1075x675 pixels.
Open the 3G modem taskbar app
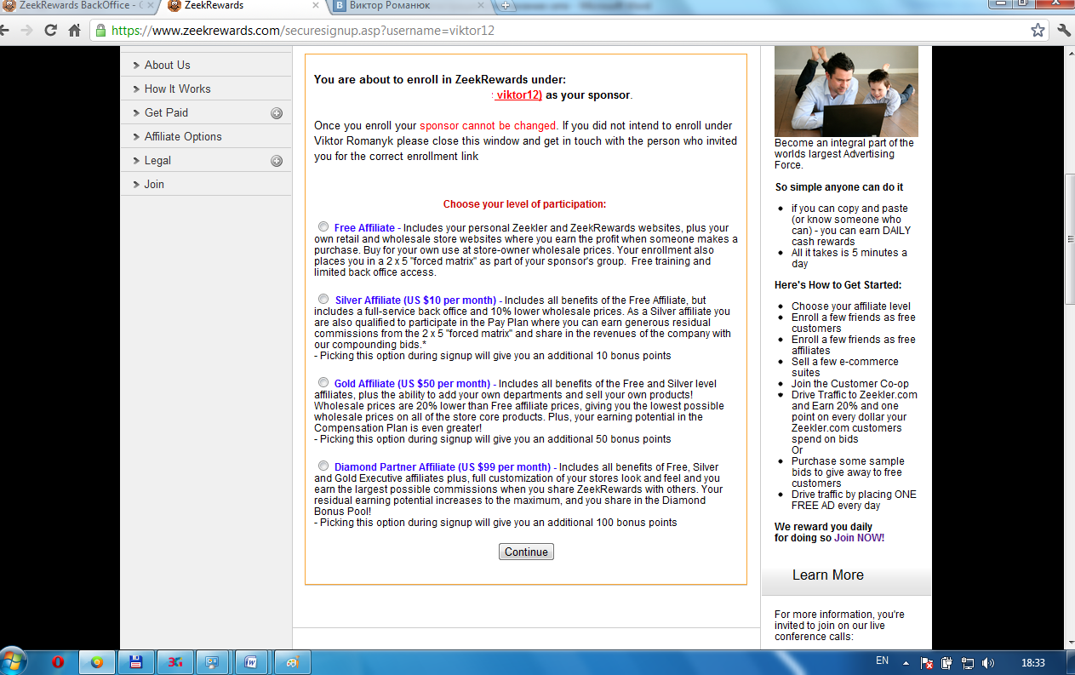coord(174,662)
